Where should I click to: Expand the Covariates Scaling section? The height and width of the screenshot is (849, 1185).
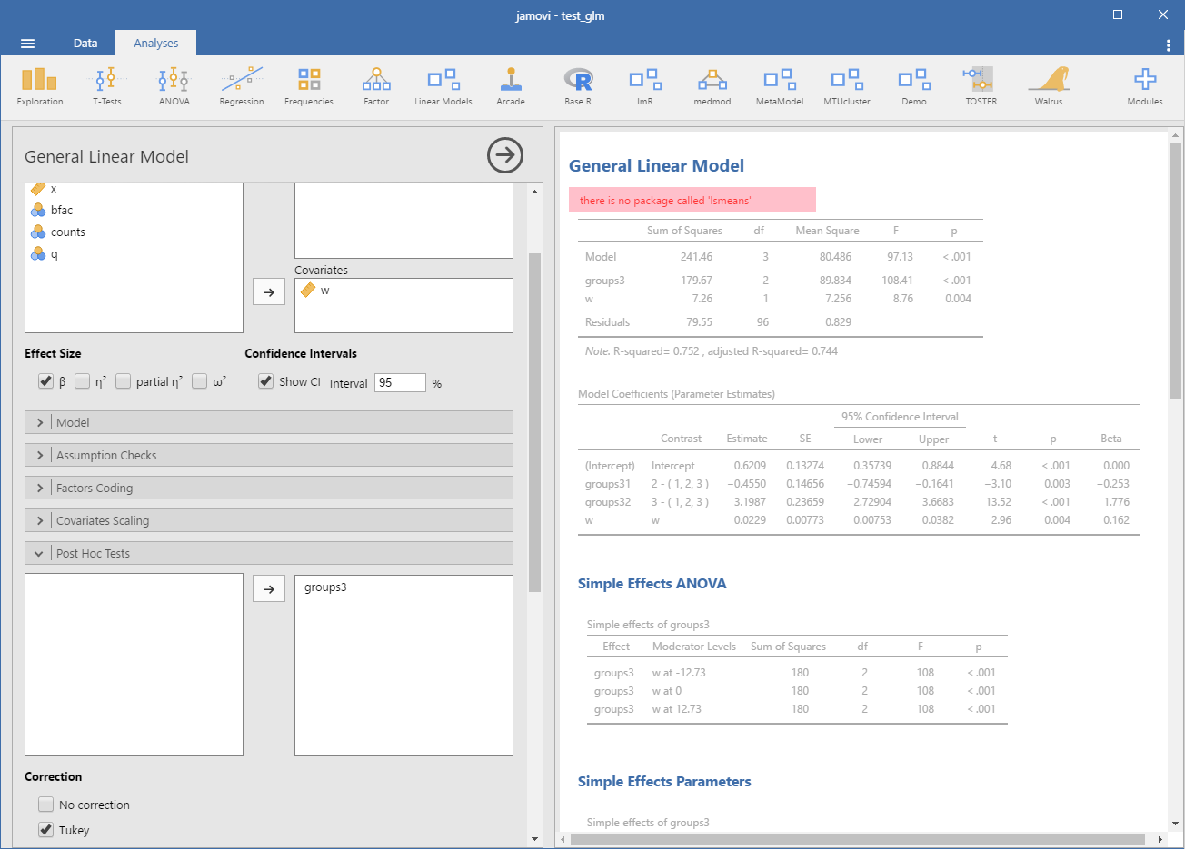[269, 520]
